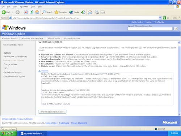Click the toolbar icon right of Print
The image size is (181, 136).
102,12
